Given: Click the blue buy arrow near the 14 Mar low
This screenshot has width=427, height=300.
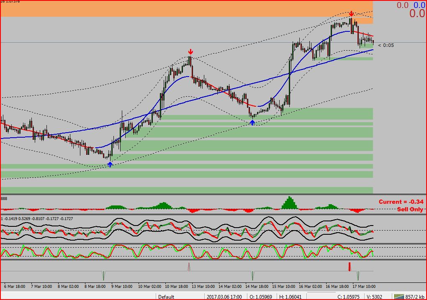Looking at the screenshot, I should [x=252, y=122].
